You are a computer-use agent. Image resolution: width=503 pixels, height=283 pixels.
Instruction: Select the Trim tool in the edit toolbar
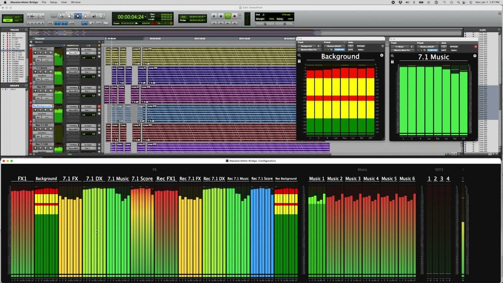[x=70, y=16]
